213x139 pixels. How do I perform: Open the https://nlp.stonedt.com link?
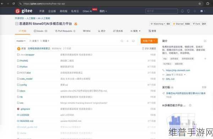point(178,70)
